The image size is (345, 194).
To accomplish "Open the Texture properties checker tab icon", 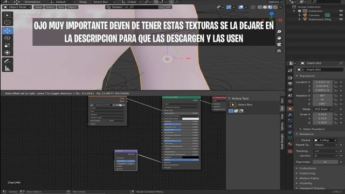I will [x=290, y=151].
